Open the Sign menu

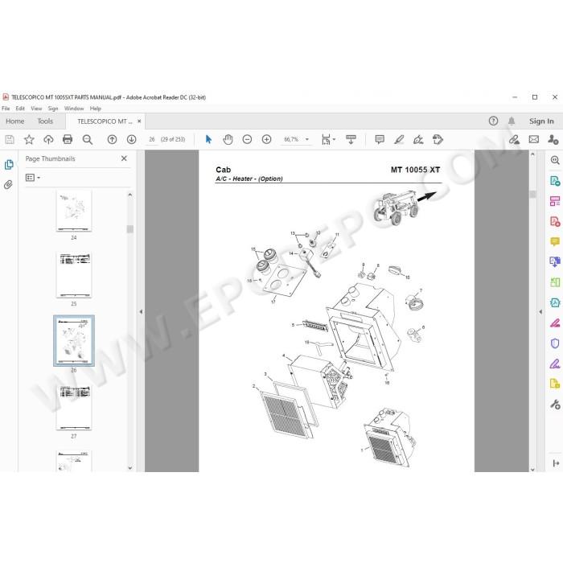pyautogui.click(x=53, y=109)
